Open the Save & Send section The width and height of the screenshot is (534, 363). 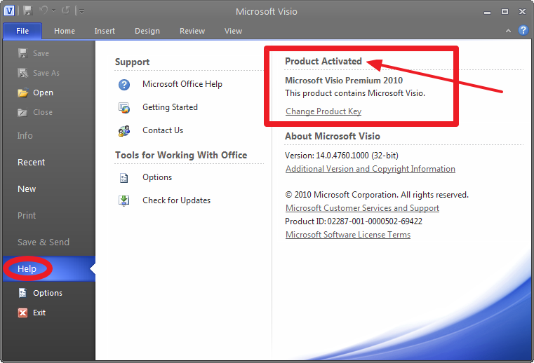(x=44, y=242)
